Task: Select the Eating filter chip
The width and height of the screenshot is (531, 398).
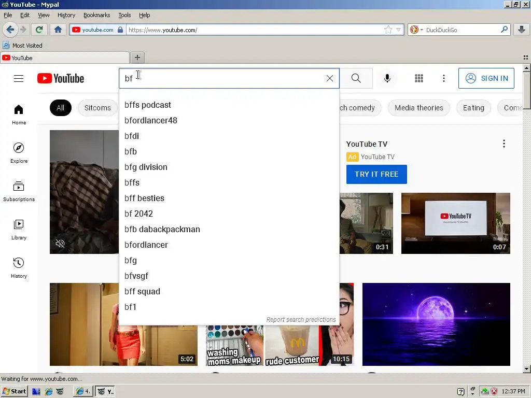Action: tap(473, 108)
